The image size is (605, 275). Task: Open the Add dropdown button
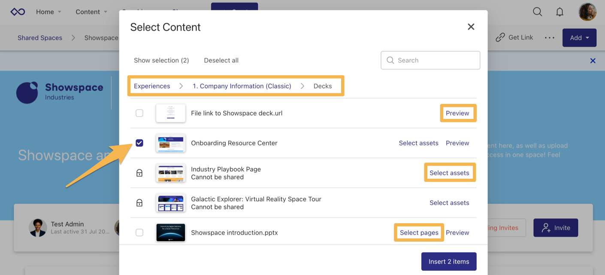coord(579,38)
